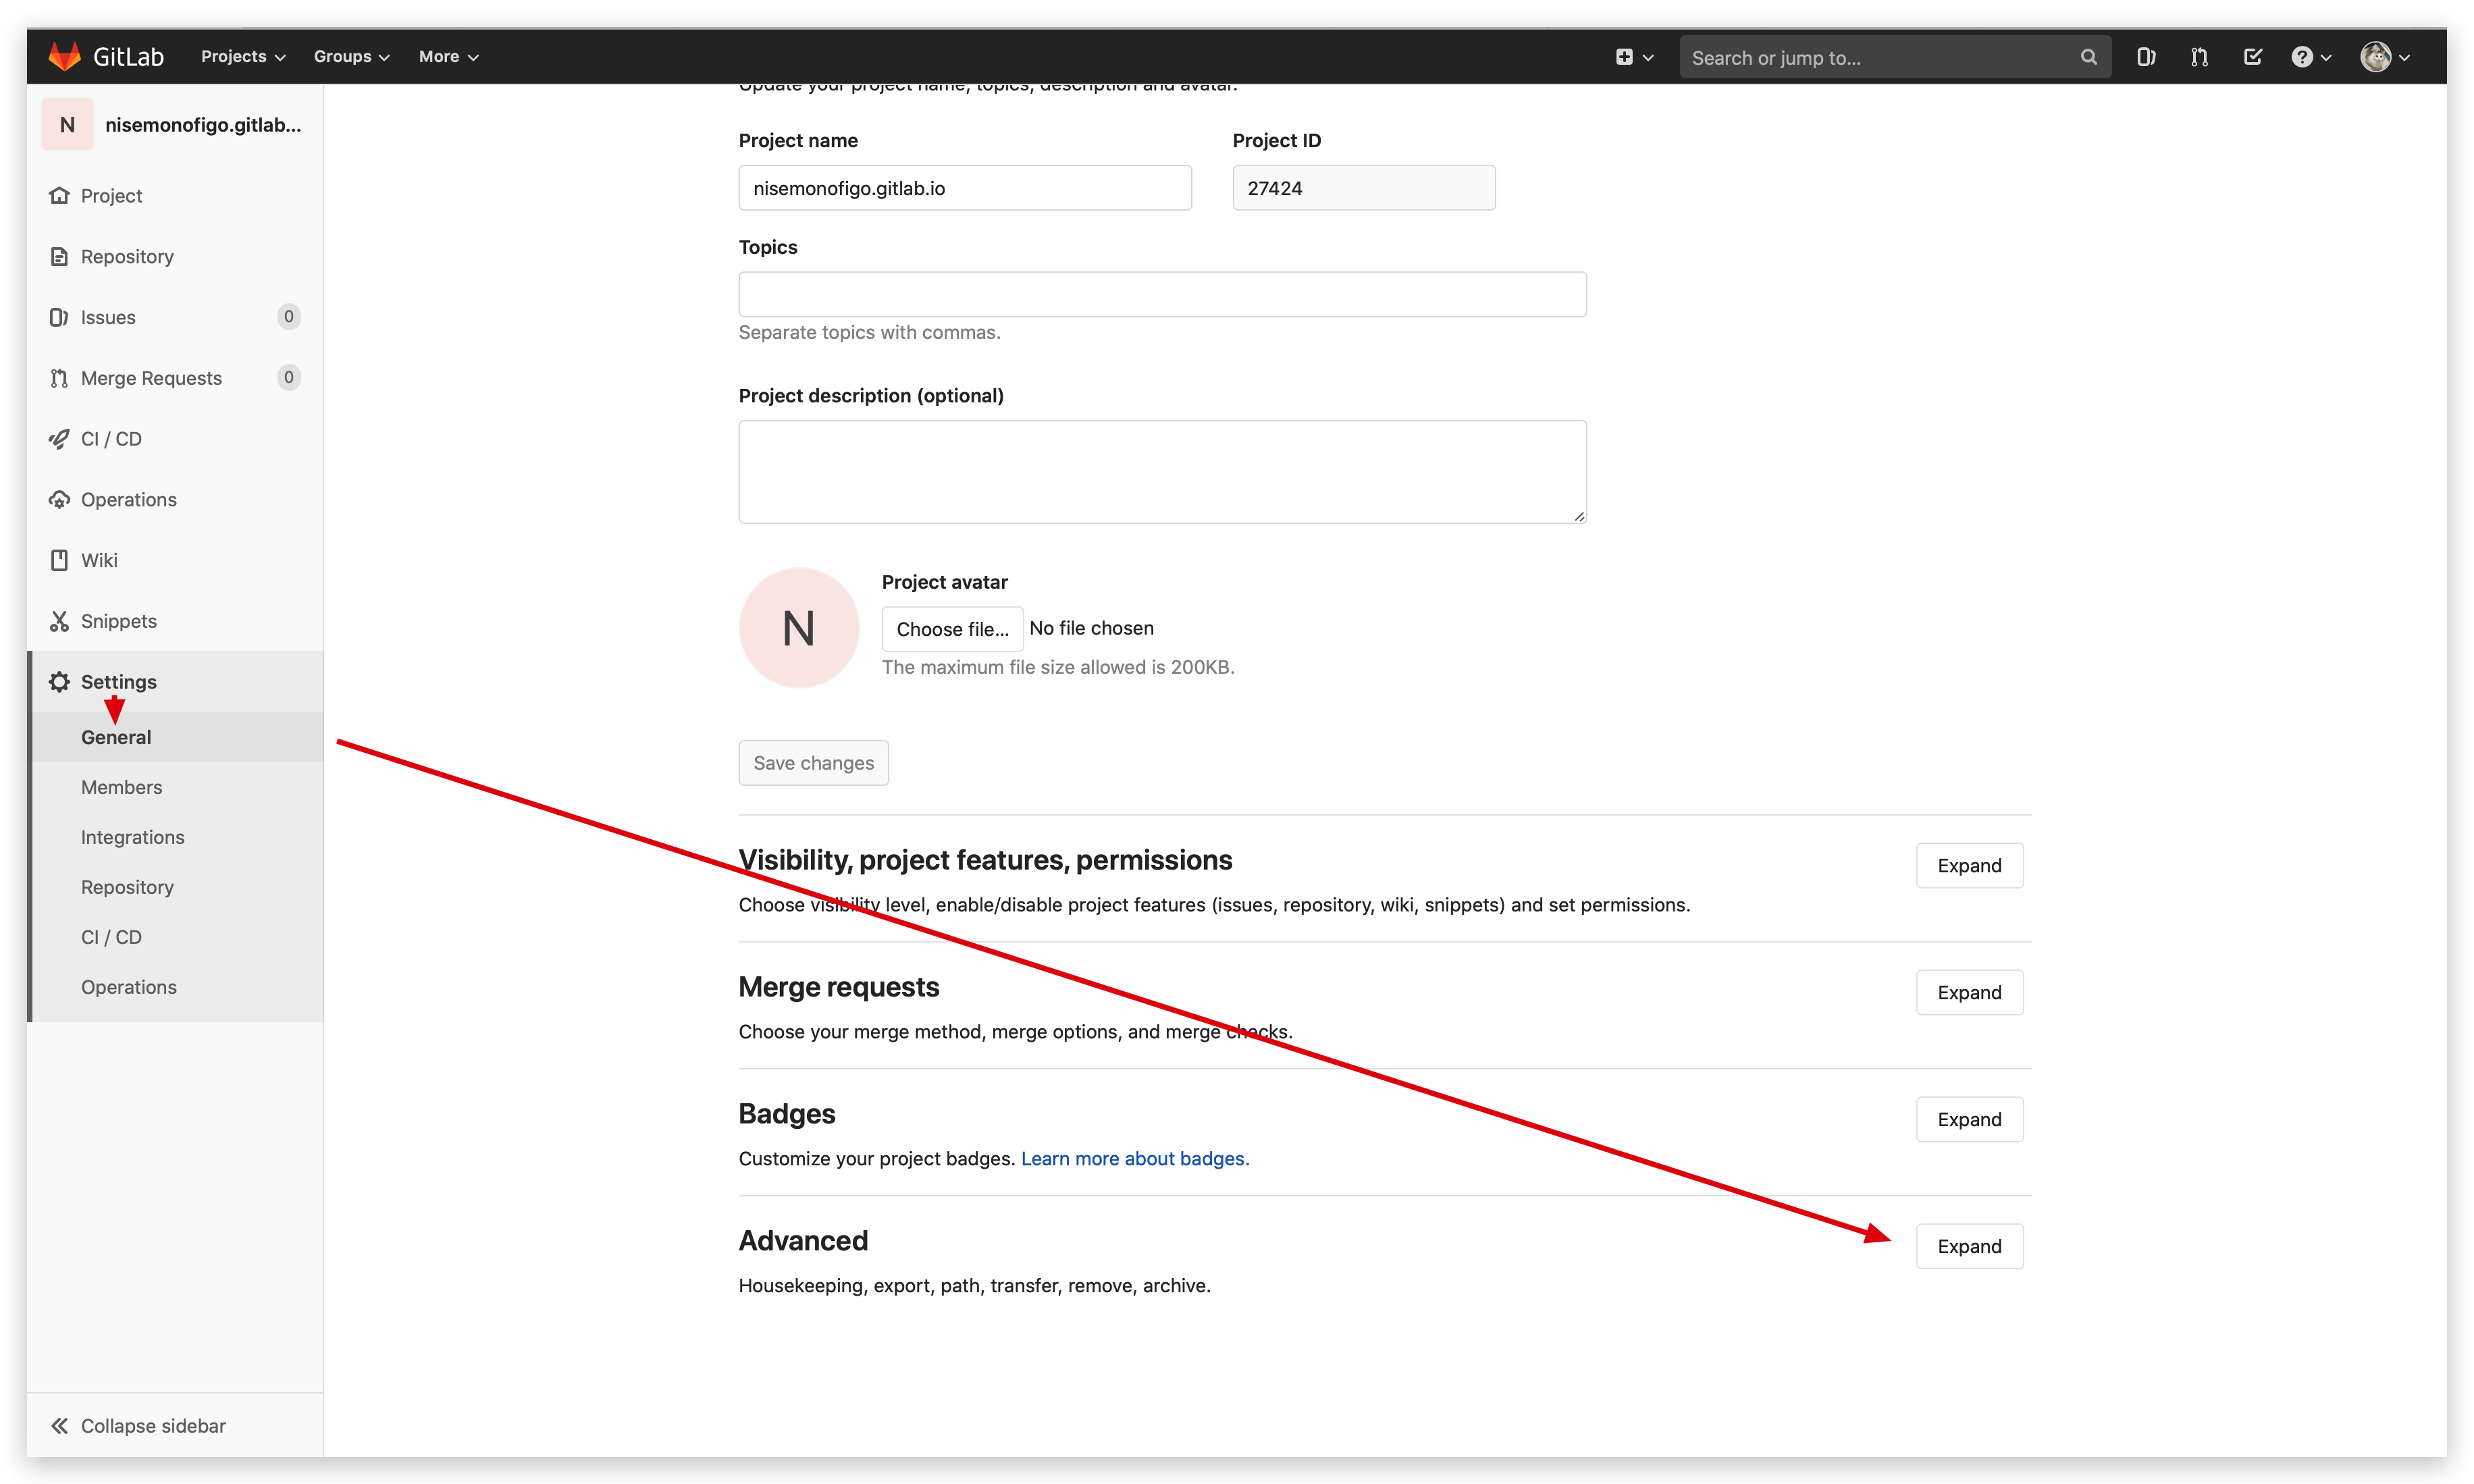
Task: Open merge requests icon in top bar
Action: coord(2199,57)
